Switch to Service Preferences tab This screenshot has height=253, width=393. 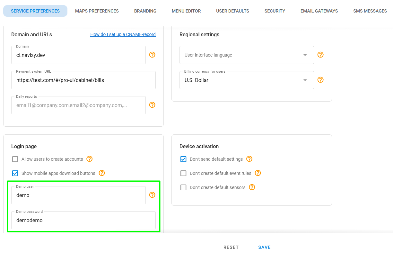coord(35,11)
